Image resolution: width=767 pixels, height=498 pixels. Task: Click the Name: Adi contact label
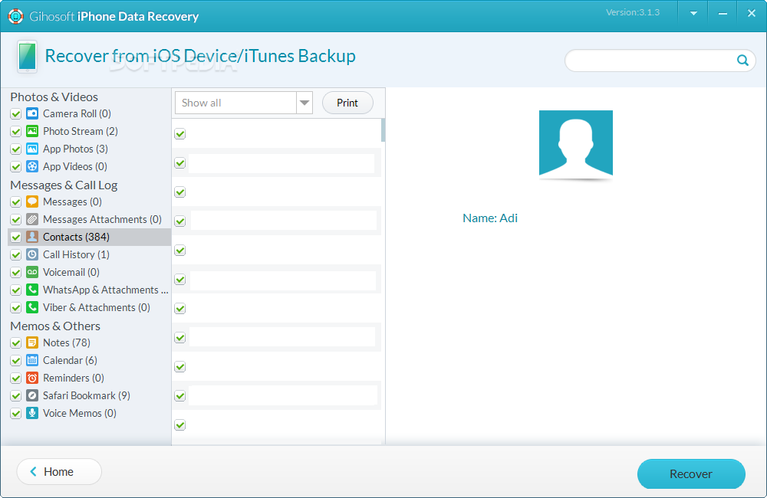tap(490, 218)
